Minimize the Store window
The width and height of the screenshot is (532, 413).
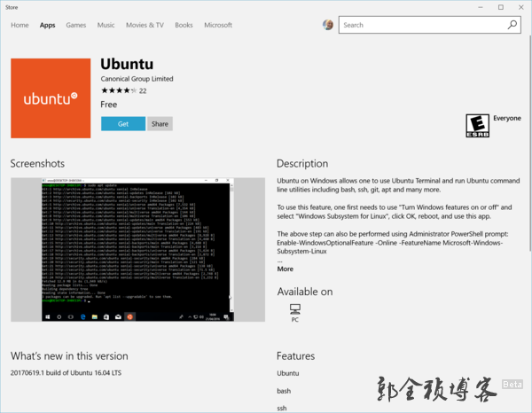481,7
